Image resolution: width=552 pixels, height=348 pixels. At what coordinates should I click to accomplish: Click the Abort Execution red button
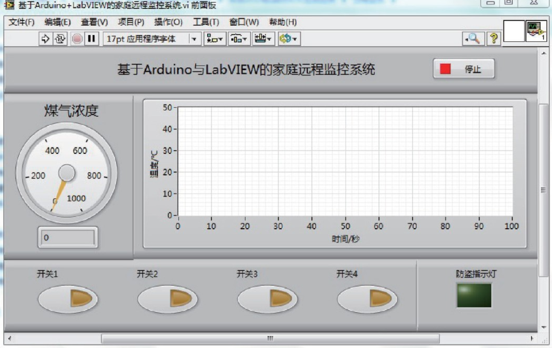click(x=77, y=39)
